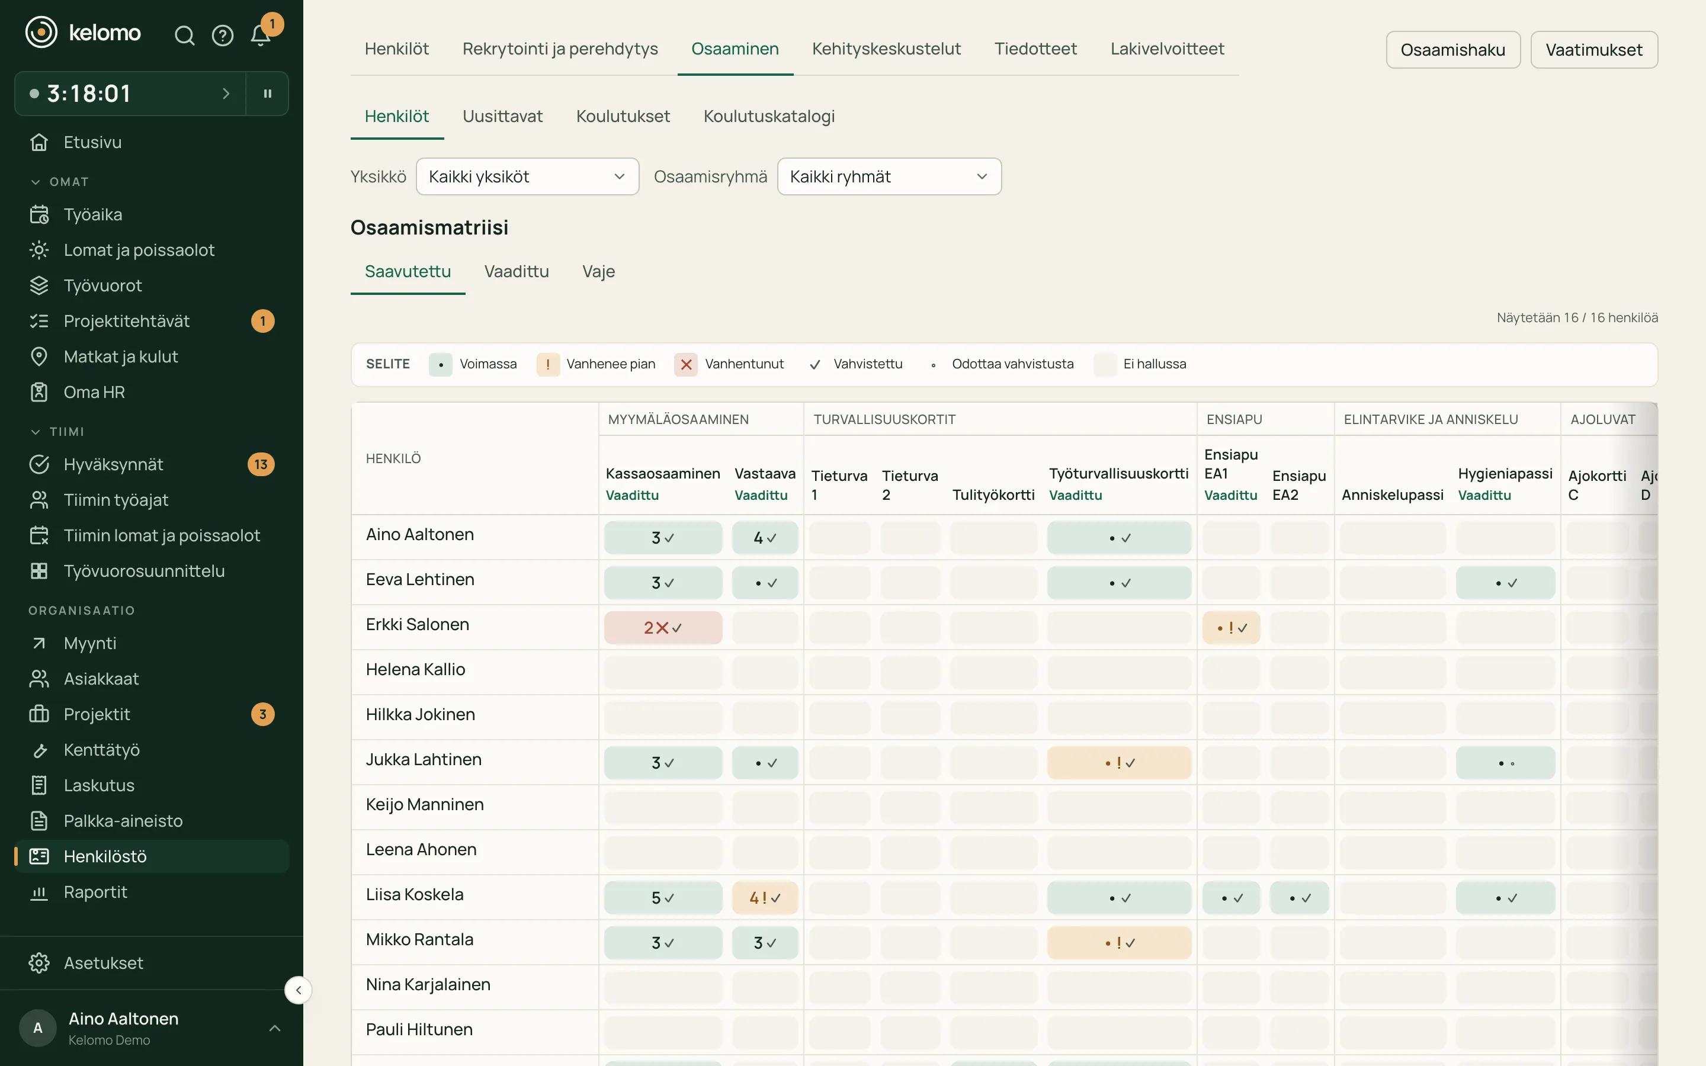Open Oma HR badge icon
Viewport: 1706px width, 1066px height.
pyautogui.click(x=40, y=392)
